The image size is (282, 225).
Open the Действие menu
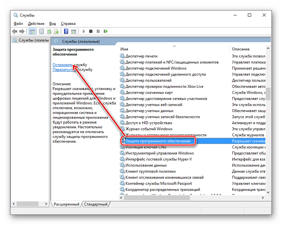(36, 24)
